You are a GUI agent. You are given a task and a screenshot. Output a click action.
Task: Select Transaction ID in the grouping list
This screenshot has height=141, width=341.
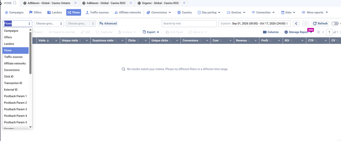tap(15, 83)
